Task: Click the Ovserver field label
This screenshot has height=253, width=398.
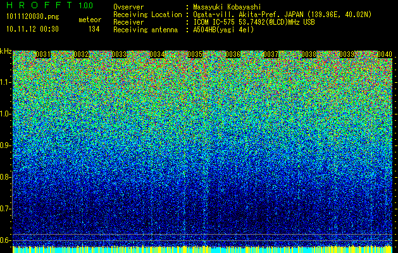Action: pyautogui.click(x=128, y=7)
